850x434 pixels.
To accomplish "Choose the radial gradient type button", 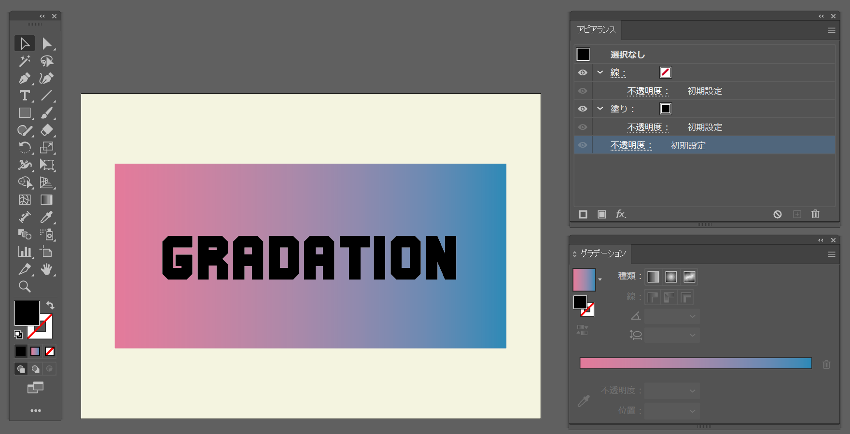I will coord(671,277).
